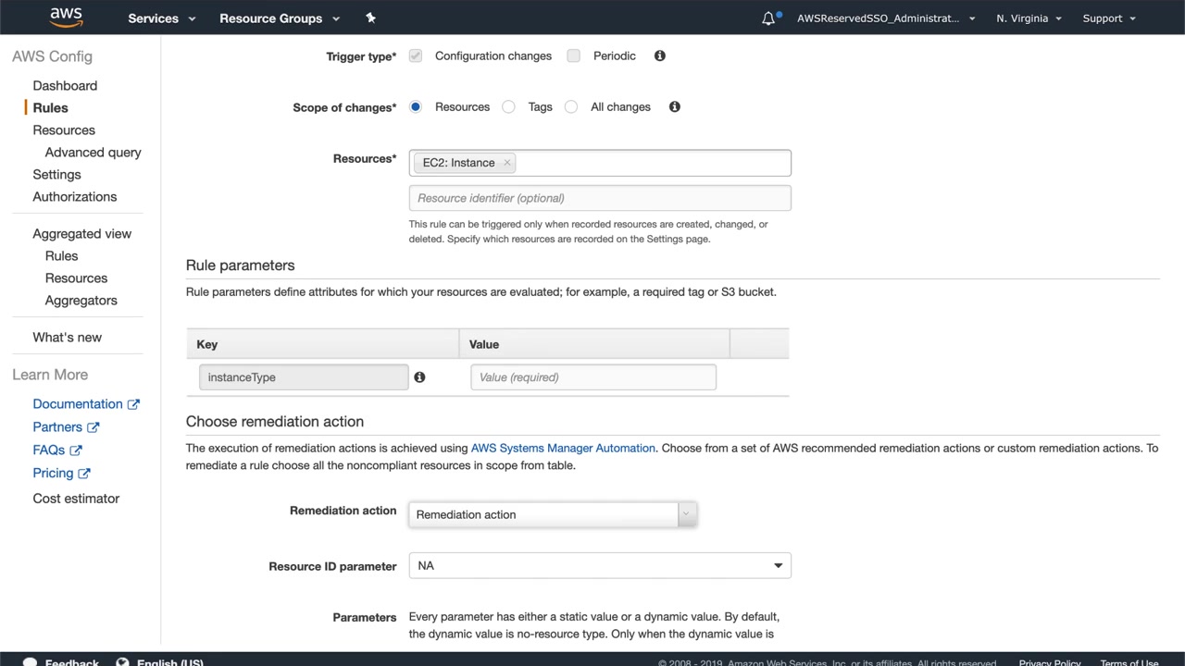Click the Resource identifier optional field
This screenshot has width=1185, height=666.
(x=600, y=198)
